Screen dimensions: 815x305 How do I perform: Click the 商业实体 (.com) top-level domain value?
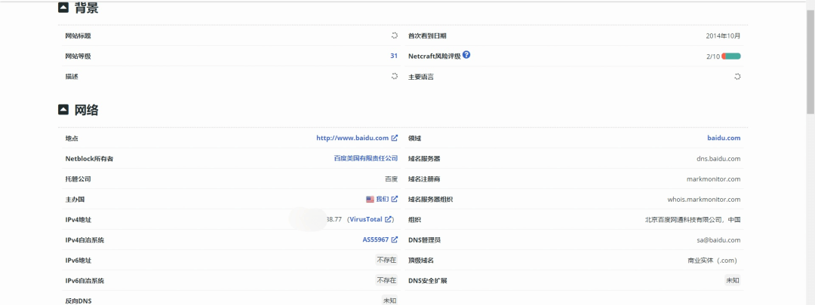(x=712, y=260)
